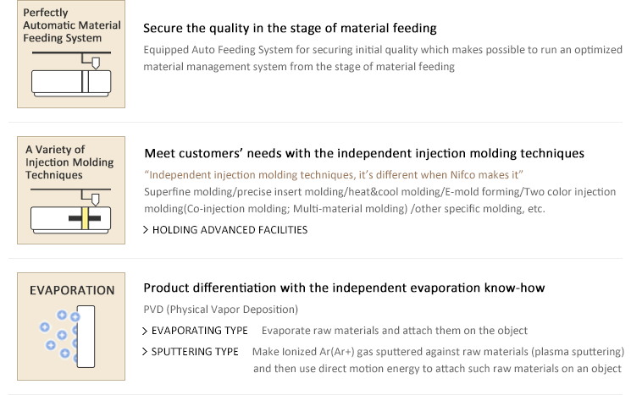The width and height of the screenshot is (631, 395).
Task: Open the HOLDING ADVANCED FACILITIES link
Action: 230,230
